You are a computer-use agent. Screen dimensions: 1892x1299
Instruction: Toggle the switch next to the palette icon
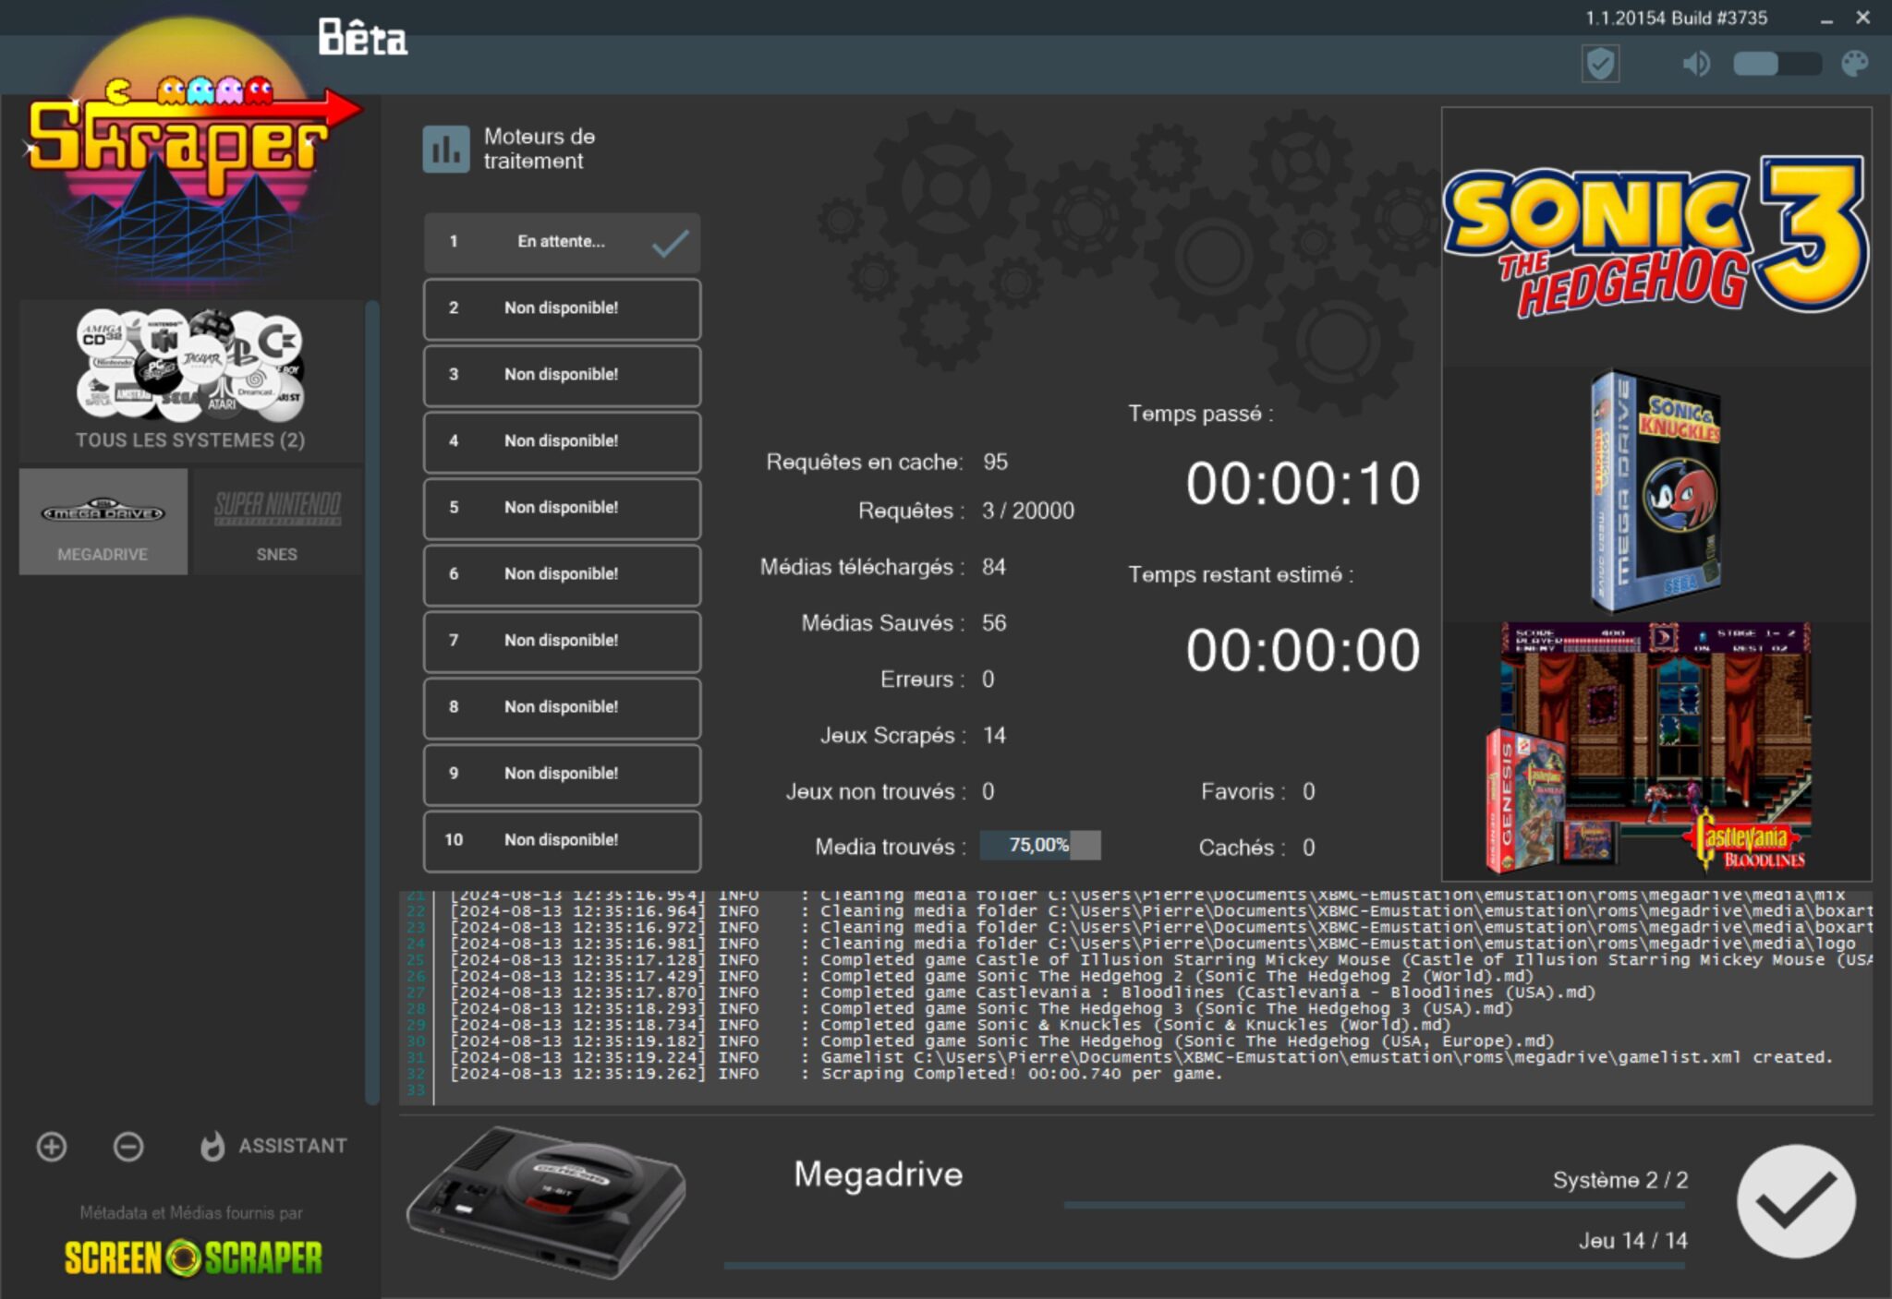point(1776,65)
